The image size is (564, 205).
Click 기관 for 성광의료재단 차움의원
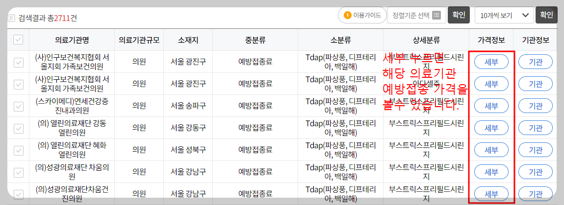pos(535,172)
